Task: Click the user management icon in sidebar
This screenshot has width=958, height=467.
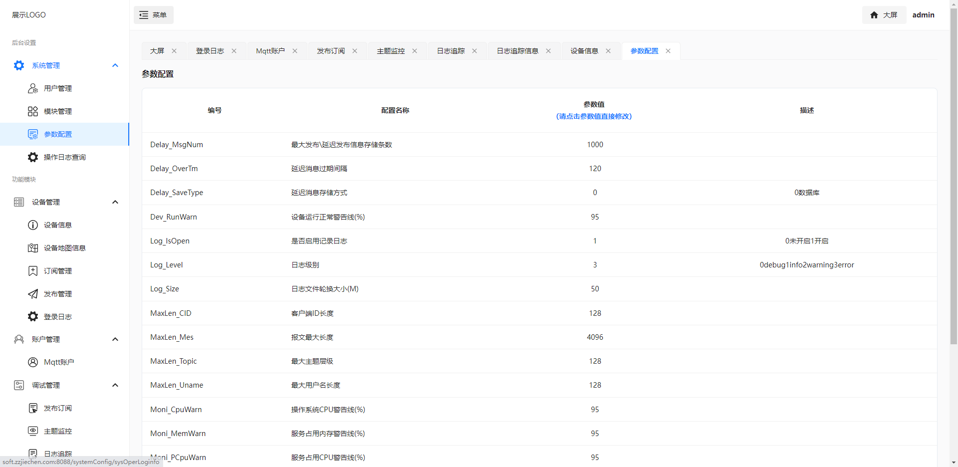Action: pos(33,88)
